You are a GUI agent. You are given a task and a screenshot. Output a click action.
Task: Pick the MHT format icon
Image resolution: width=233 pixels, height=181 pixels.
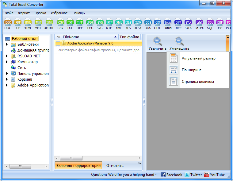[x=38, y=24]
